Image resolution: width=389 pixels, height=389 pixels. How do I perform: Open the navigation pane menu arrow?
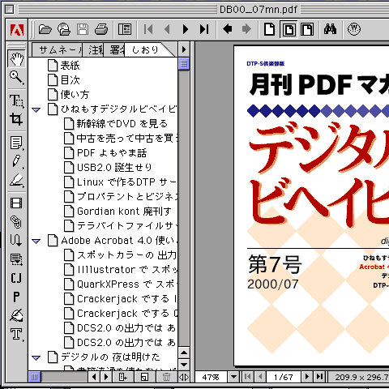[184, 49]
